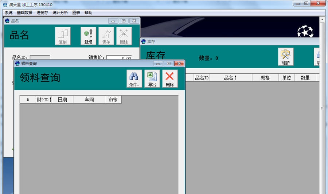Click 新增 button in 品名 window
Screen dimensions: 328x194
[x=88, y=36]
